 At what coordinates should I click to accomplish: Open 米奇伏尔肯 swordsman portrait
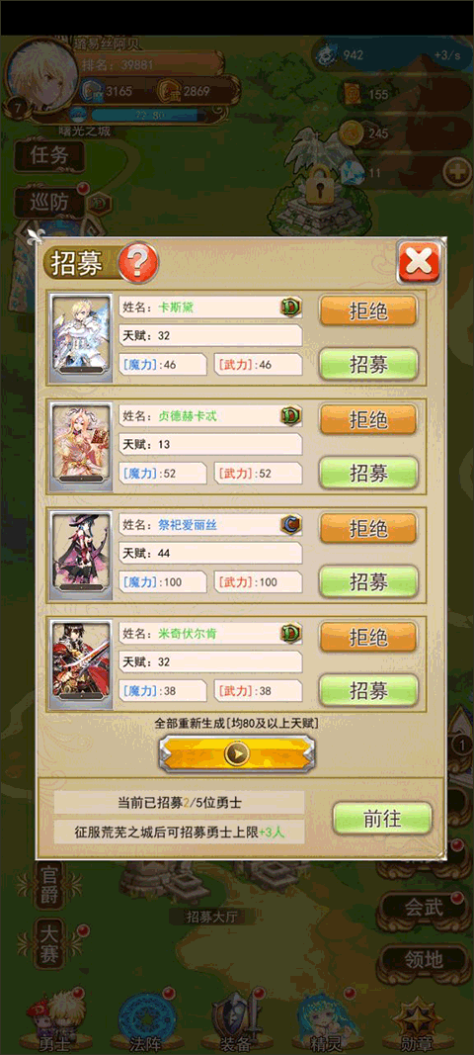tap(81, 664)
